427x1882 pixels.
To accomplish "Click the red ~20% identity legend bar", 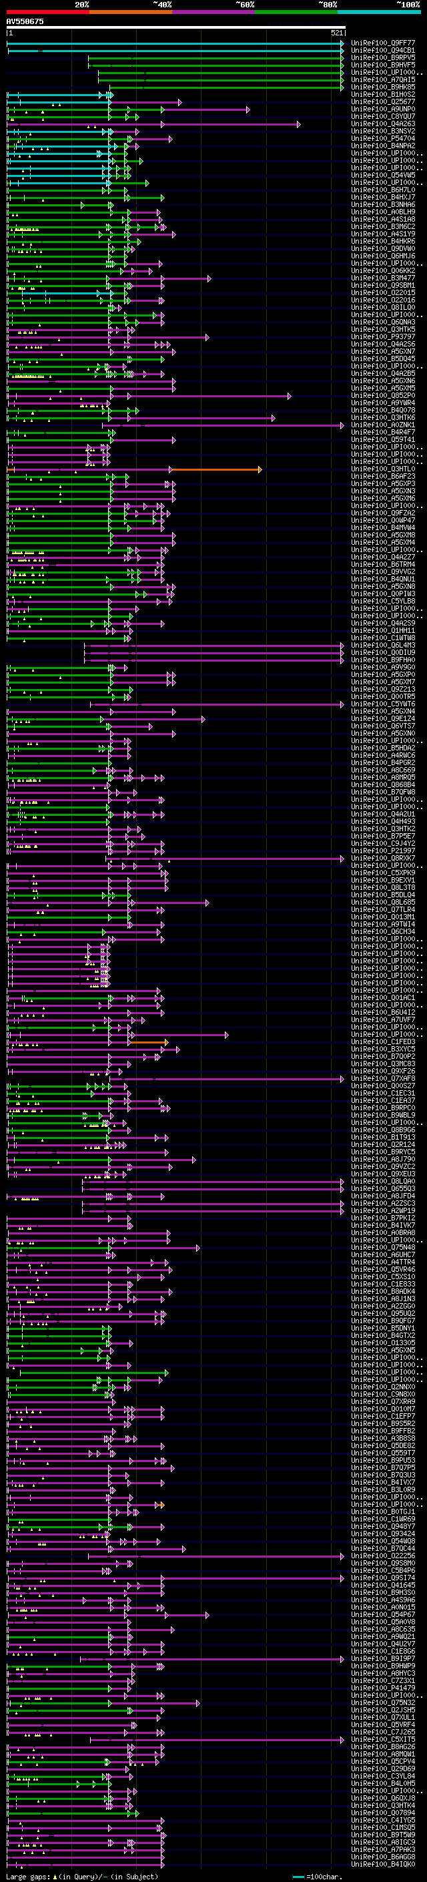I will point(48,12).
